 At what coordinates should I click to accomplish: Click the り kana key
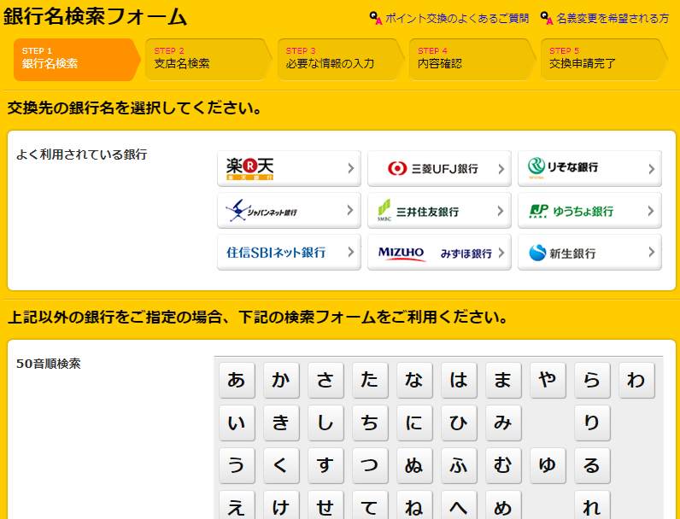pos(592,423)
